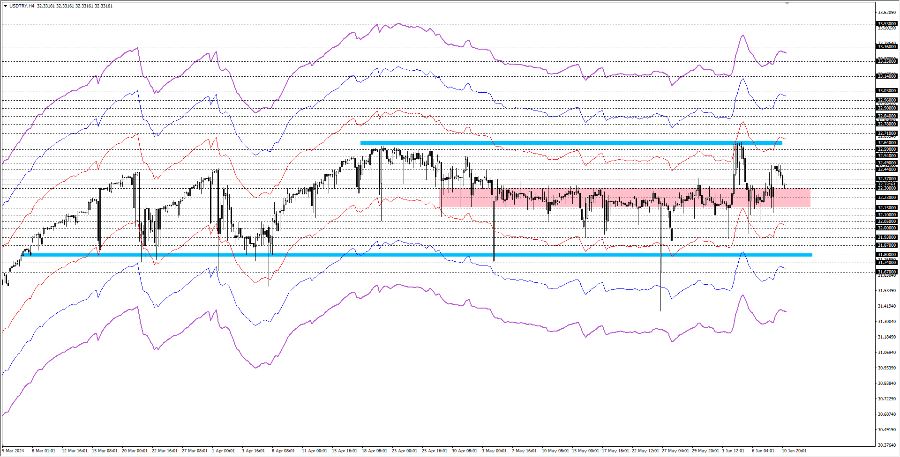This screenshot has height=457, width=900.
Task: Click the 31.80000 price level label
Action: (887, 255)
